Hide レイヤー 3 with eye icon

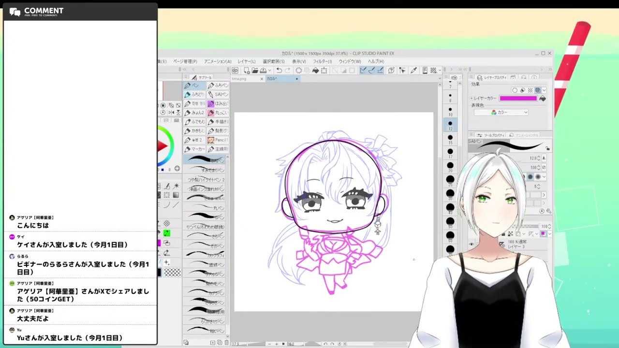pos(472,245)
